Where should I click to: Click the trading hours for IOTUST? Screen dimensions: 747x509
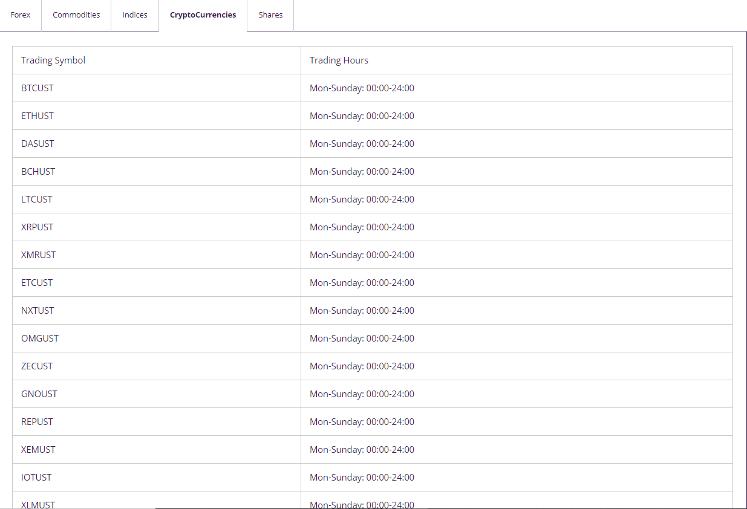[362, 477]
